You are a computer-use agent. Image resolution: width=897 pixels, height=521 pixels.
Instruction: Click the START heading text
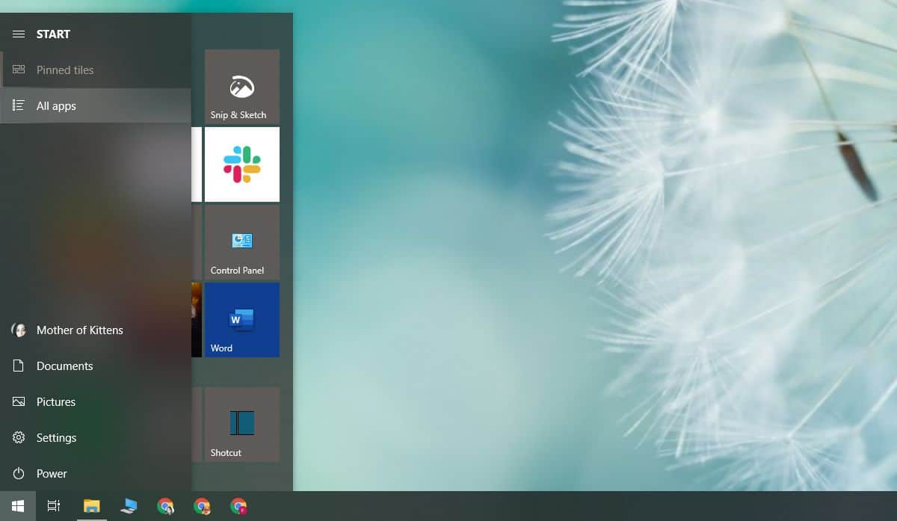53,34
